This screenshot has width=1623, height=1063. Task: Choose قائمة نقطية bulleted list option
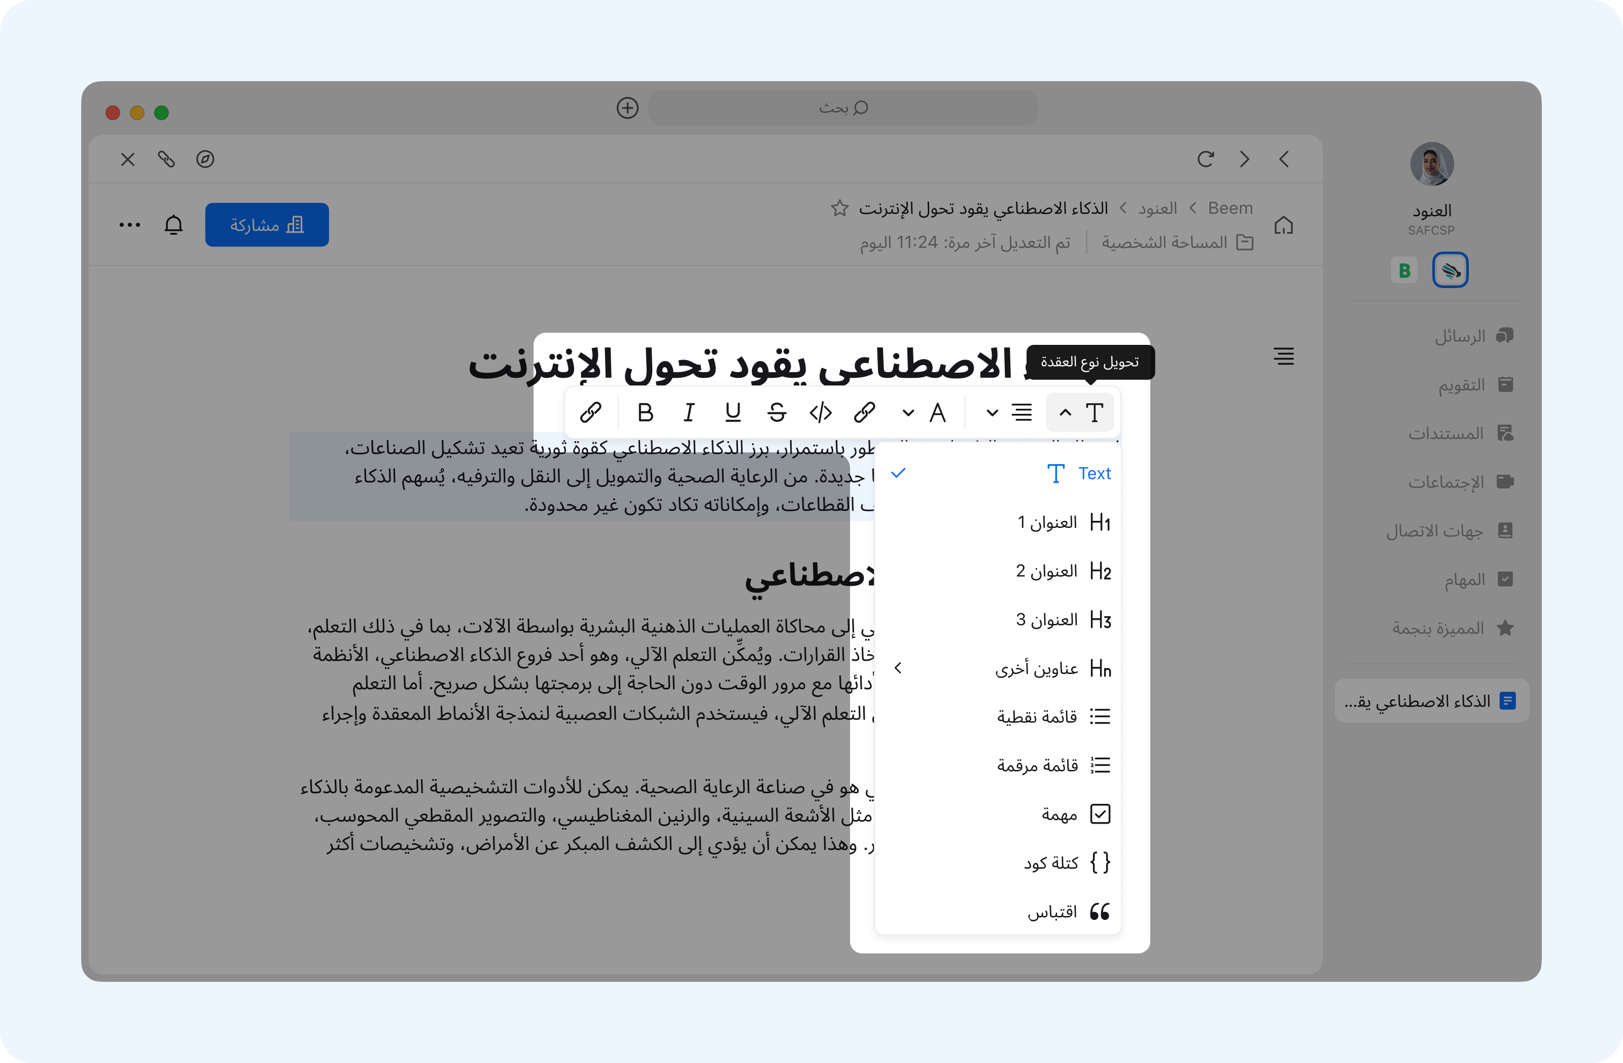[1037, 717]
